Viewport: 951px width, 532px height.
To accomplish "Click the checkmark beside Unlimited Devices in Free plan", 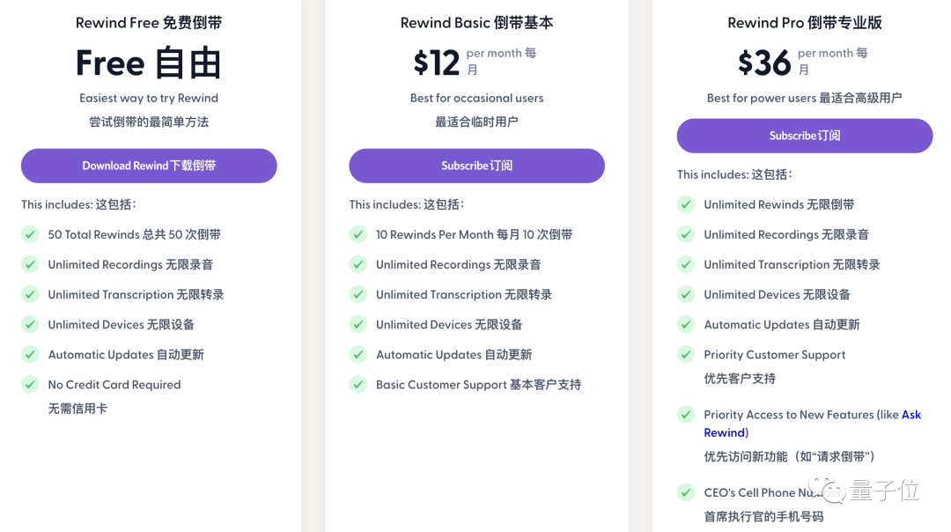I will coord(29,324).
